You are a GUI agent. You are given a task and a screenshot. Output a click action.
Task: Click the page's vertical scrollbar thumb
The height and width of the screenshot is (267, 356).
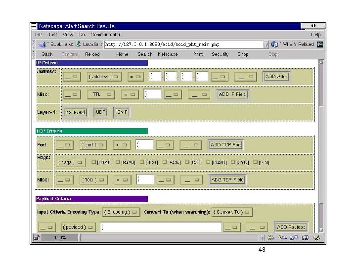[321, 154]
